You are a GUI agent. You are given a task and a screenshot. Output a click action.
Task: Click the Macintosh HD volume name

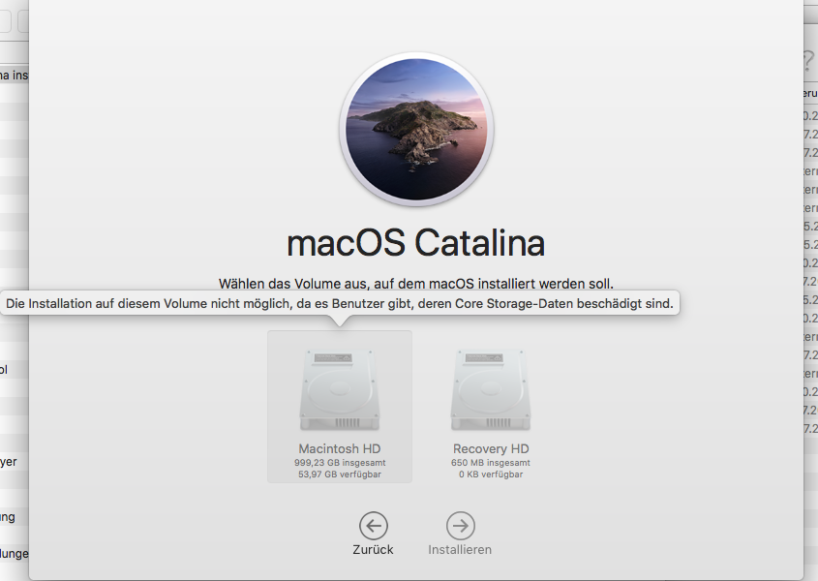(340, 449)
